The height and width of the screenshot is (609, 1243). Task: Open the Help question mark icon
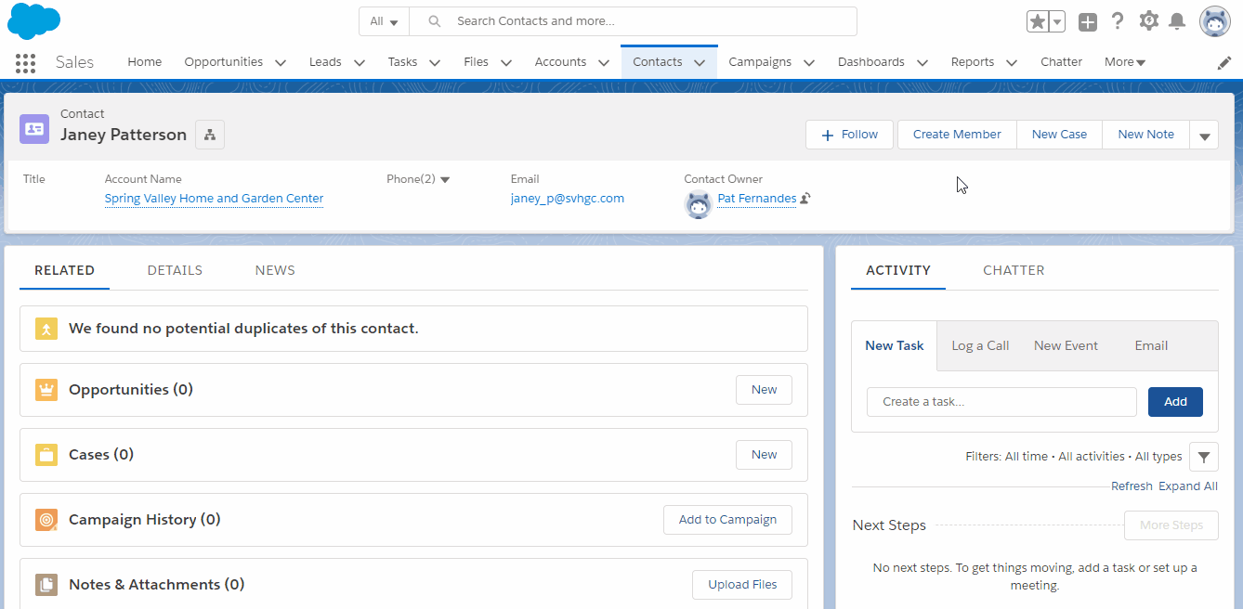click(1118, 21)
